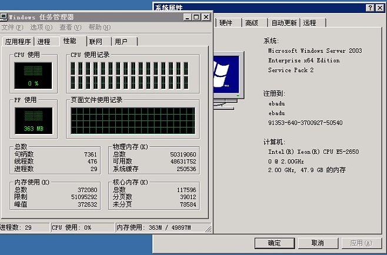Click the 2.00 GHz, 47.9 GB 的内存 line
This screenshot has width=387, height=255.
click(x=307, y=170)
